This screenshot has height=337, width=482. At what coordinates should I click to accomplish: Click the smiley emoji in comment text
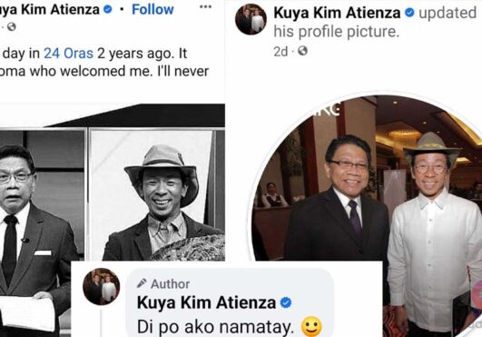(311, 326)
